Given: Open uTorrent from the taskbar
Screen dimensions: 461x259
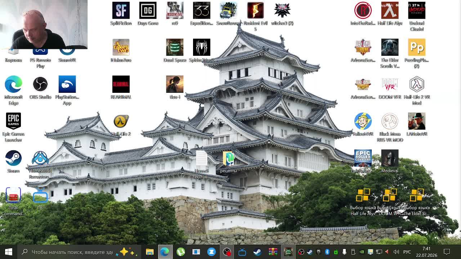Looking at the screenshot, I should [x=180, y=252].
